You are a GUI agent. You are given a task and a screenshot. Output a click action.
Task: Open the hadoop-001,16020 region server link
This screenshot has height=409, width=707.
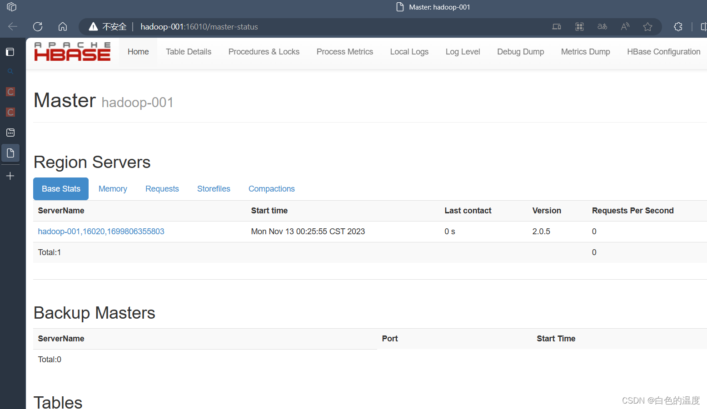point(101,231)
